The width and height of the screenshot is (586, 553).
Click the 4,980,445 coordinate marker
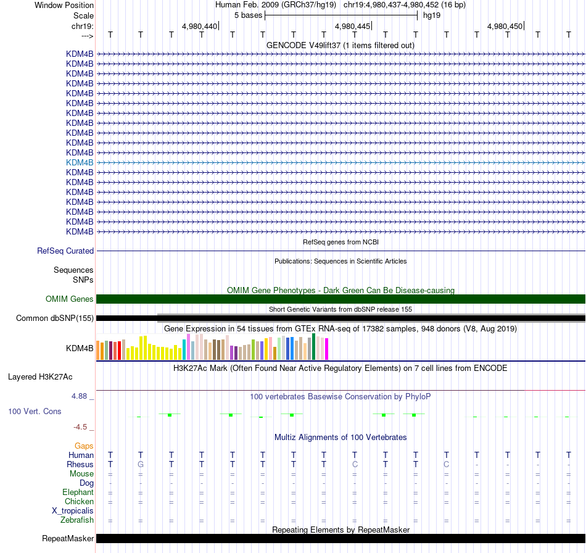coord(352,26)
